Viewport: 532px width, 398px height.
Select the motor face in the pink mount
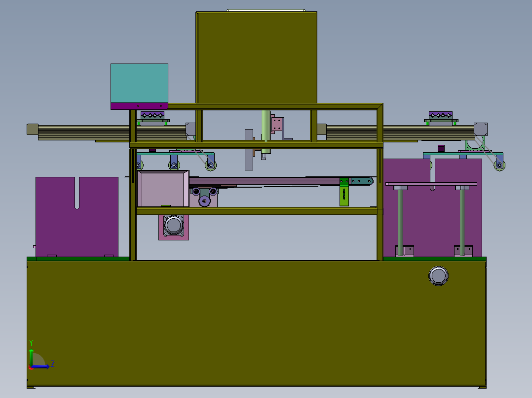click(173, 226)
